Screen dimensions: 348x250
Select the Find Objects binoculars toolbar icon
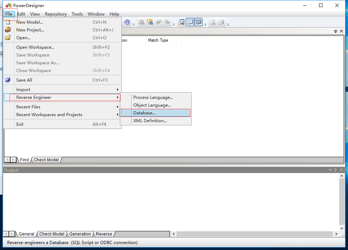150,22
